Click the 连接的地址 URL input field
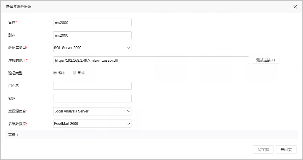This screenshot has height=160, width=303. click(151, 60)
